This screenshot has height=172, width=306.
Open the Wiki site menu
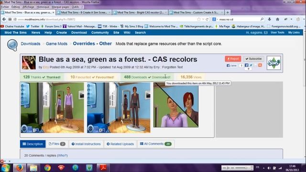click(127, 32)
